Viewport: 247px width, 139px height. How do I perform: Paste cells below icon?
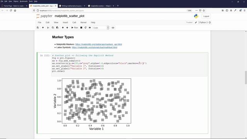click(58, 27)
